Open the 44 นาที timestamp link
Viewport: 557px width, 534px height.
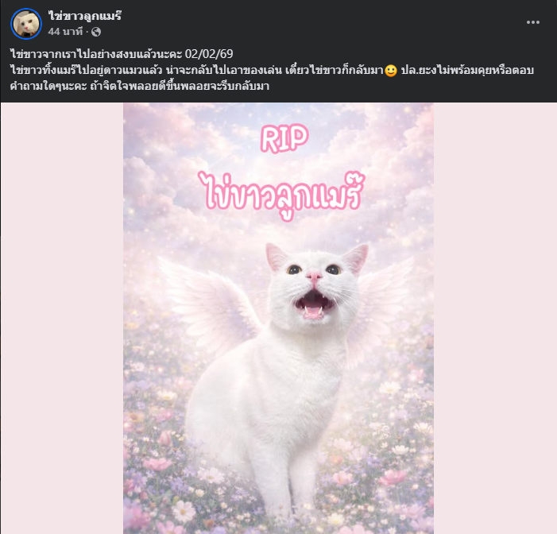coord(65,32)
